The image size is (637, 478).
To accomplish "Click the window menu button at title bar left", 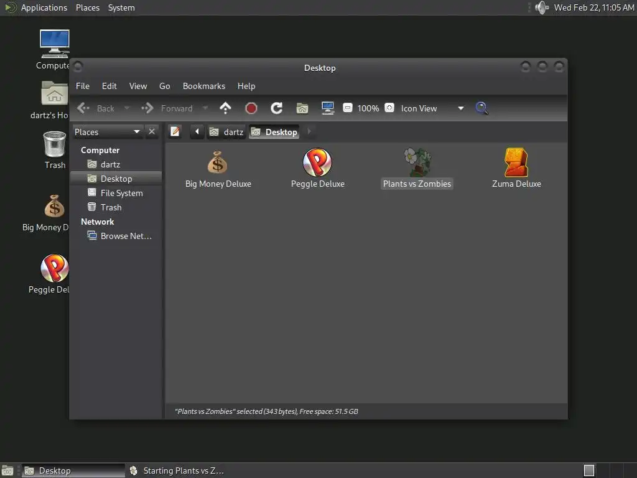I will click(x=78, y=67).
